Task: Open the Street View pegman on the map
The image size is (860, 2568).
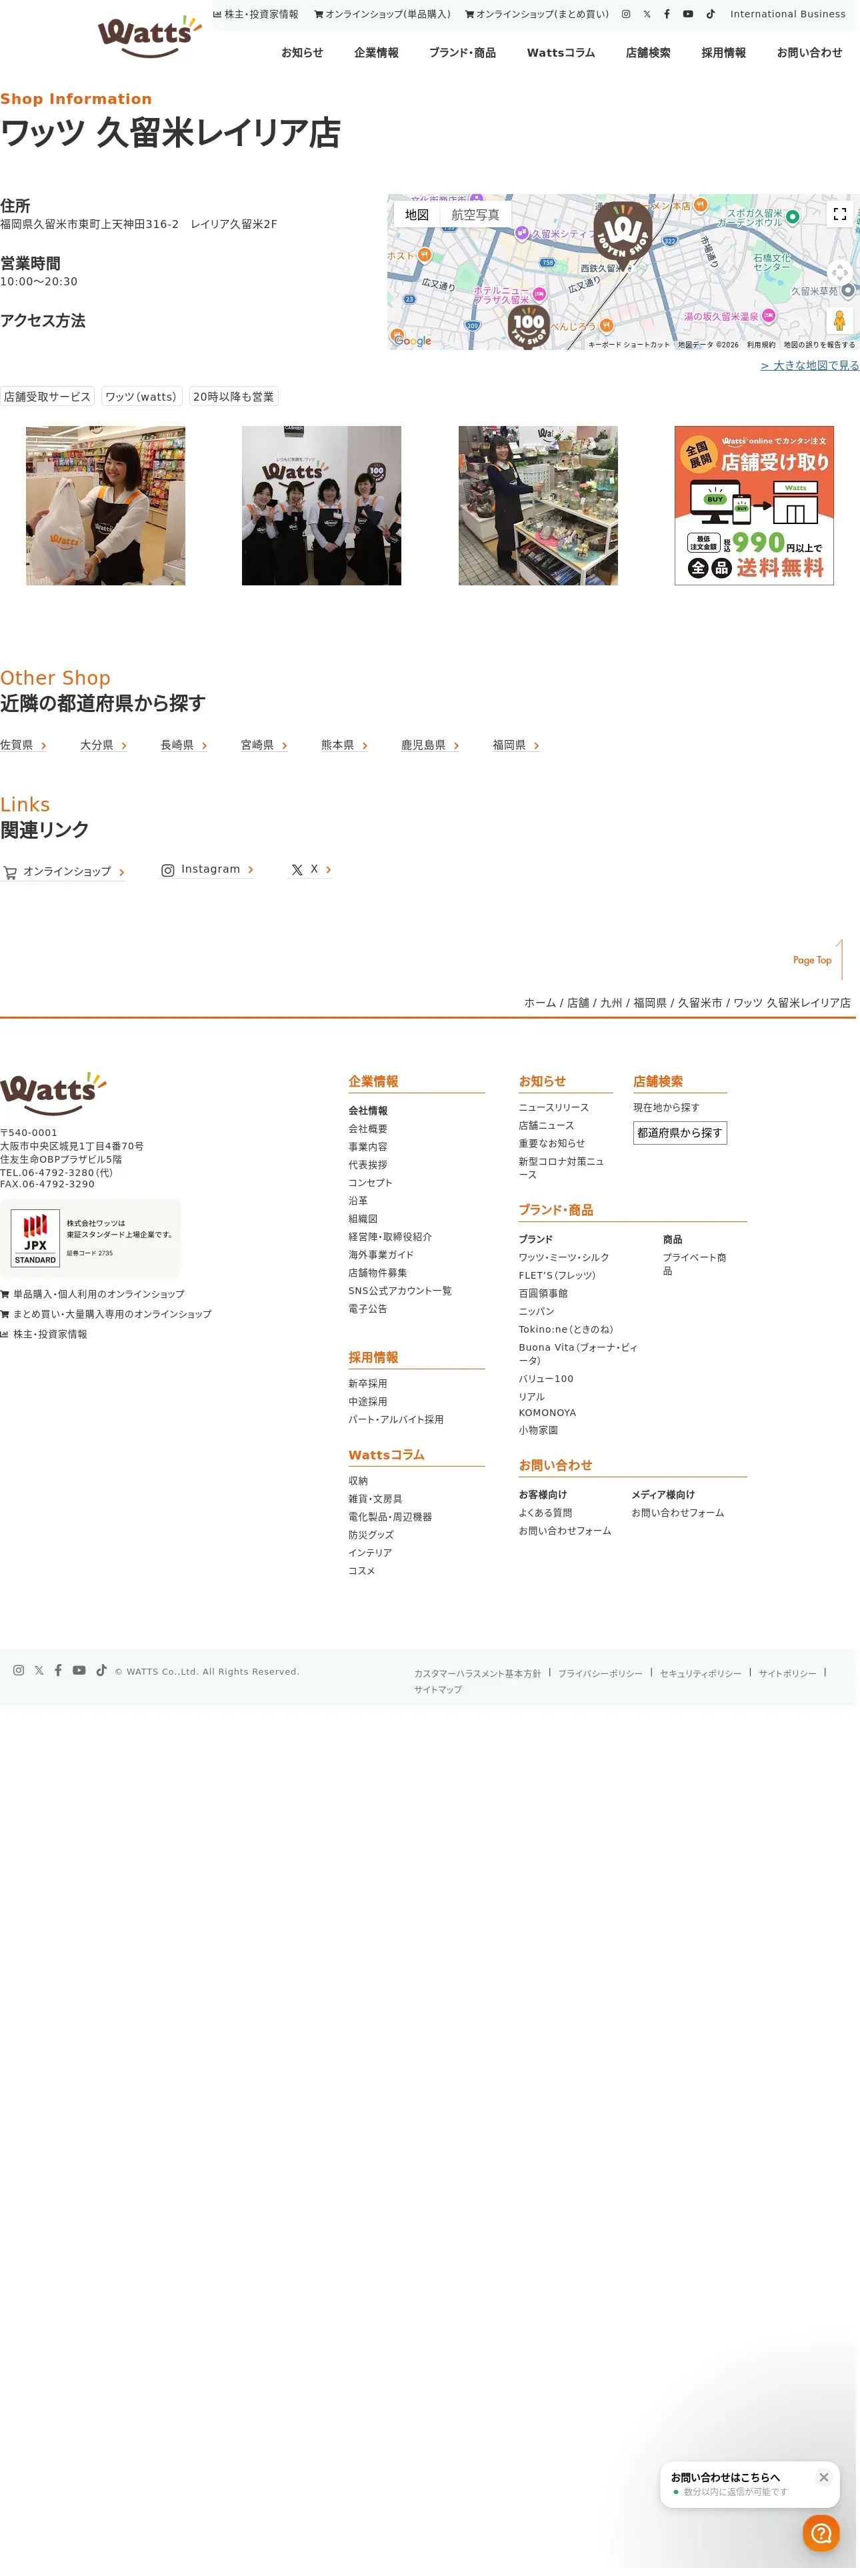Action: (x=839, y=320)
